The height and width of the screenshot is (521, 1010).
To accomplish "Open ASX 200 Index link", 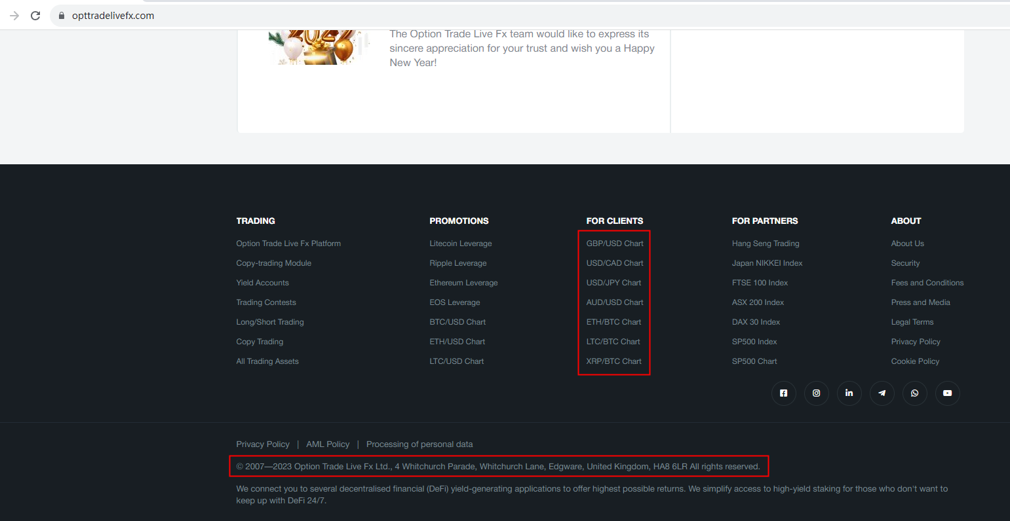I will (758, 302).
